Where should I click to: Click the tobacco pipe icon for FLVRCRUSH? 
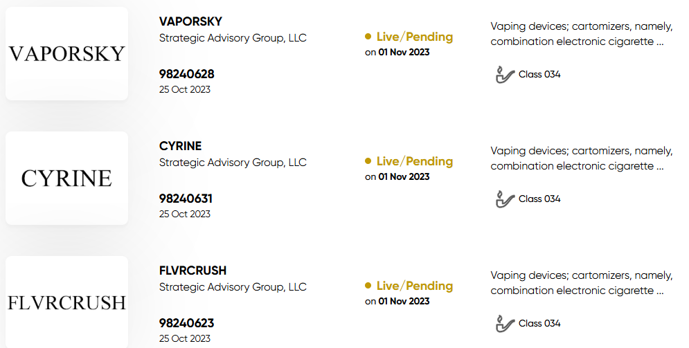click(x=504, y=324)
